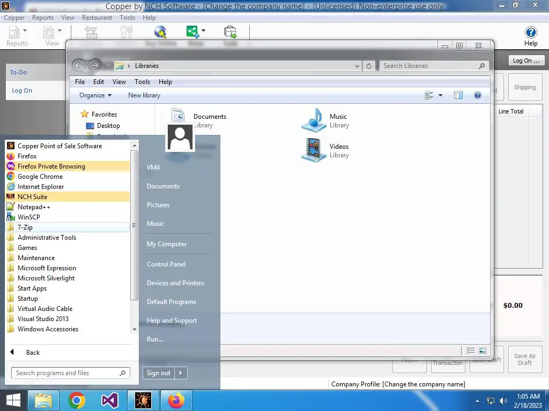Screen dimensions: 549x411
Task: Switch to large icons view in status bar
Action: (x=483, y=350)
